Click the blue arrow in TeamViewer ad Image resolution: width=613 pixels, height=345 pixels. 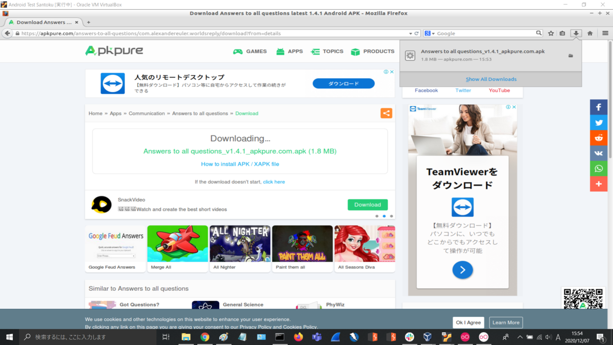tap(462, 269)
